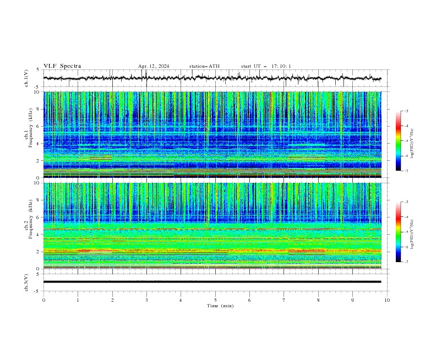Click the "9" tick on time axis
The image size is (436, 337).
(352, 300)
